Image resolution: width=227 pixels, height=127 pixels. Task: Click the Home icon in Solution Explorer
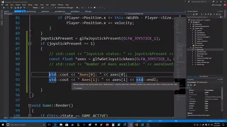coord(194,14)
